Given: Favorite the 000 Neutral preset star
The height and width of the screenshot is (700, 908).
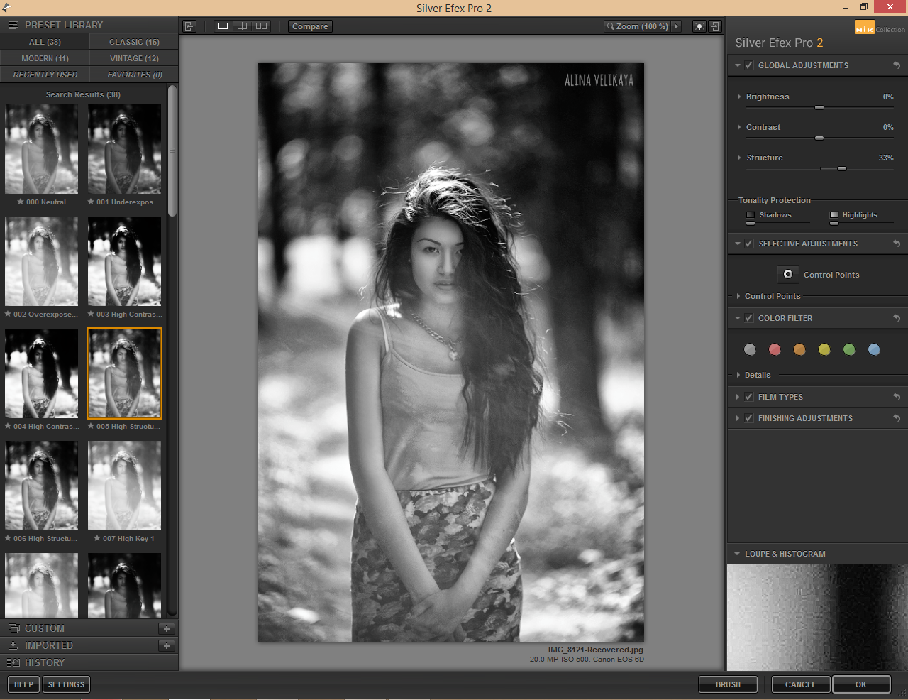Looking at the screenshot, I should (21, 202).
